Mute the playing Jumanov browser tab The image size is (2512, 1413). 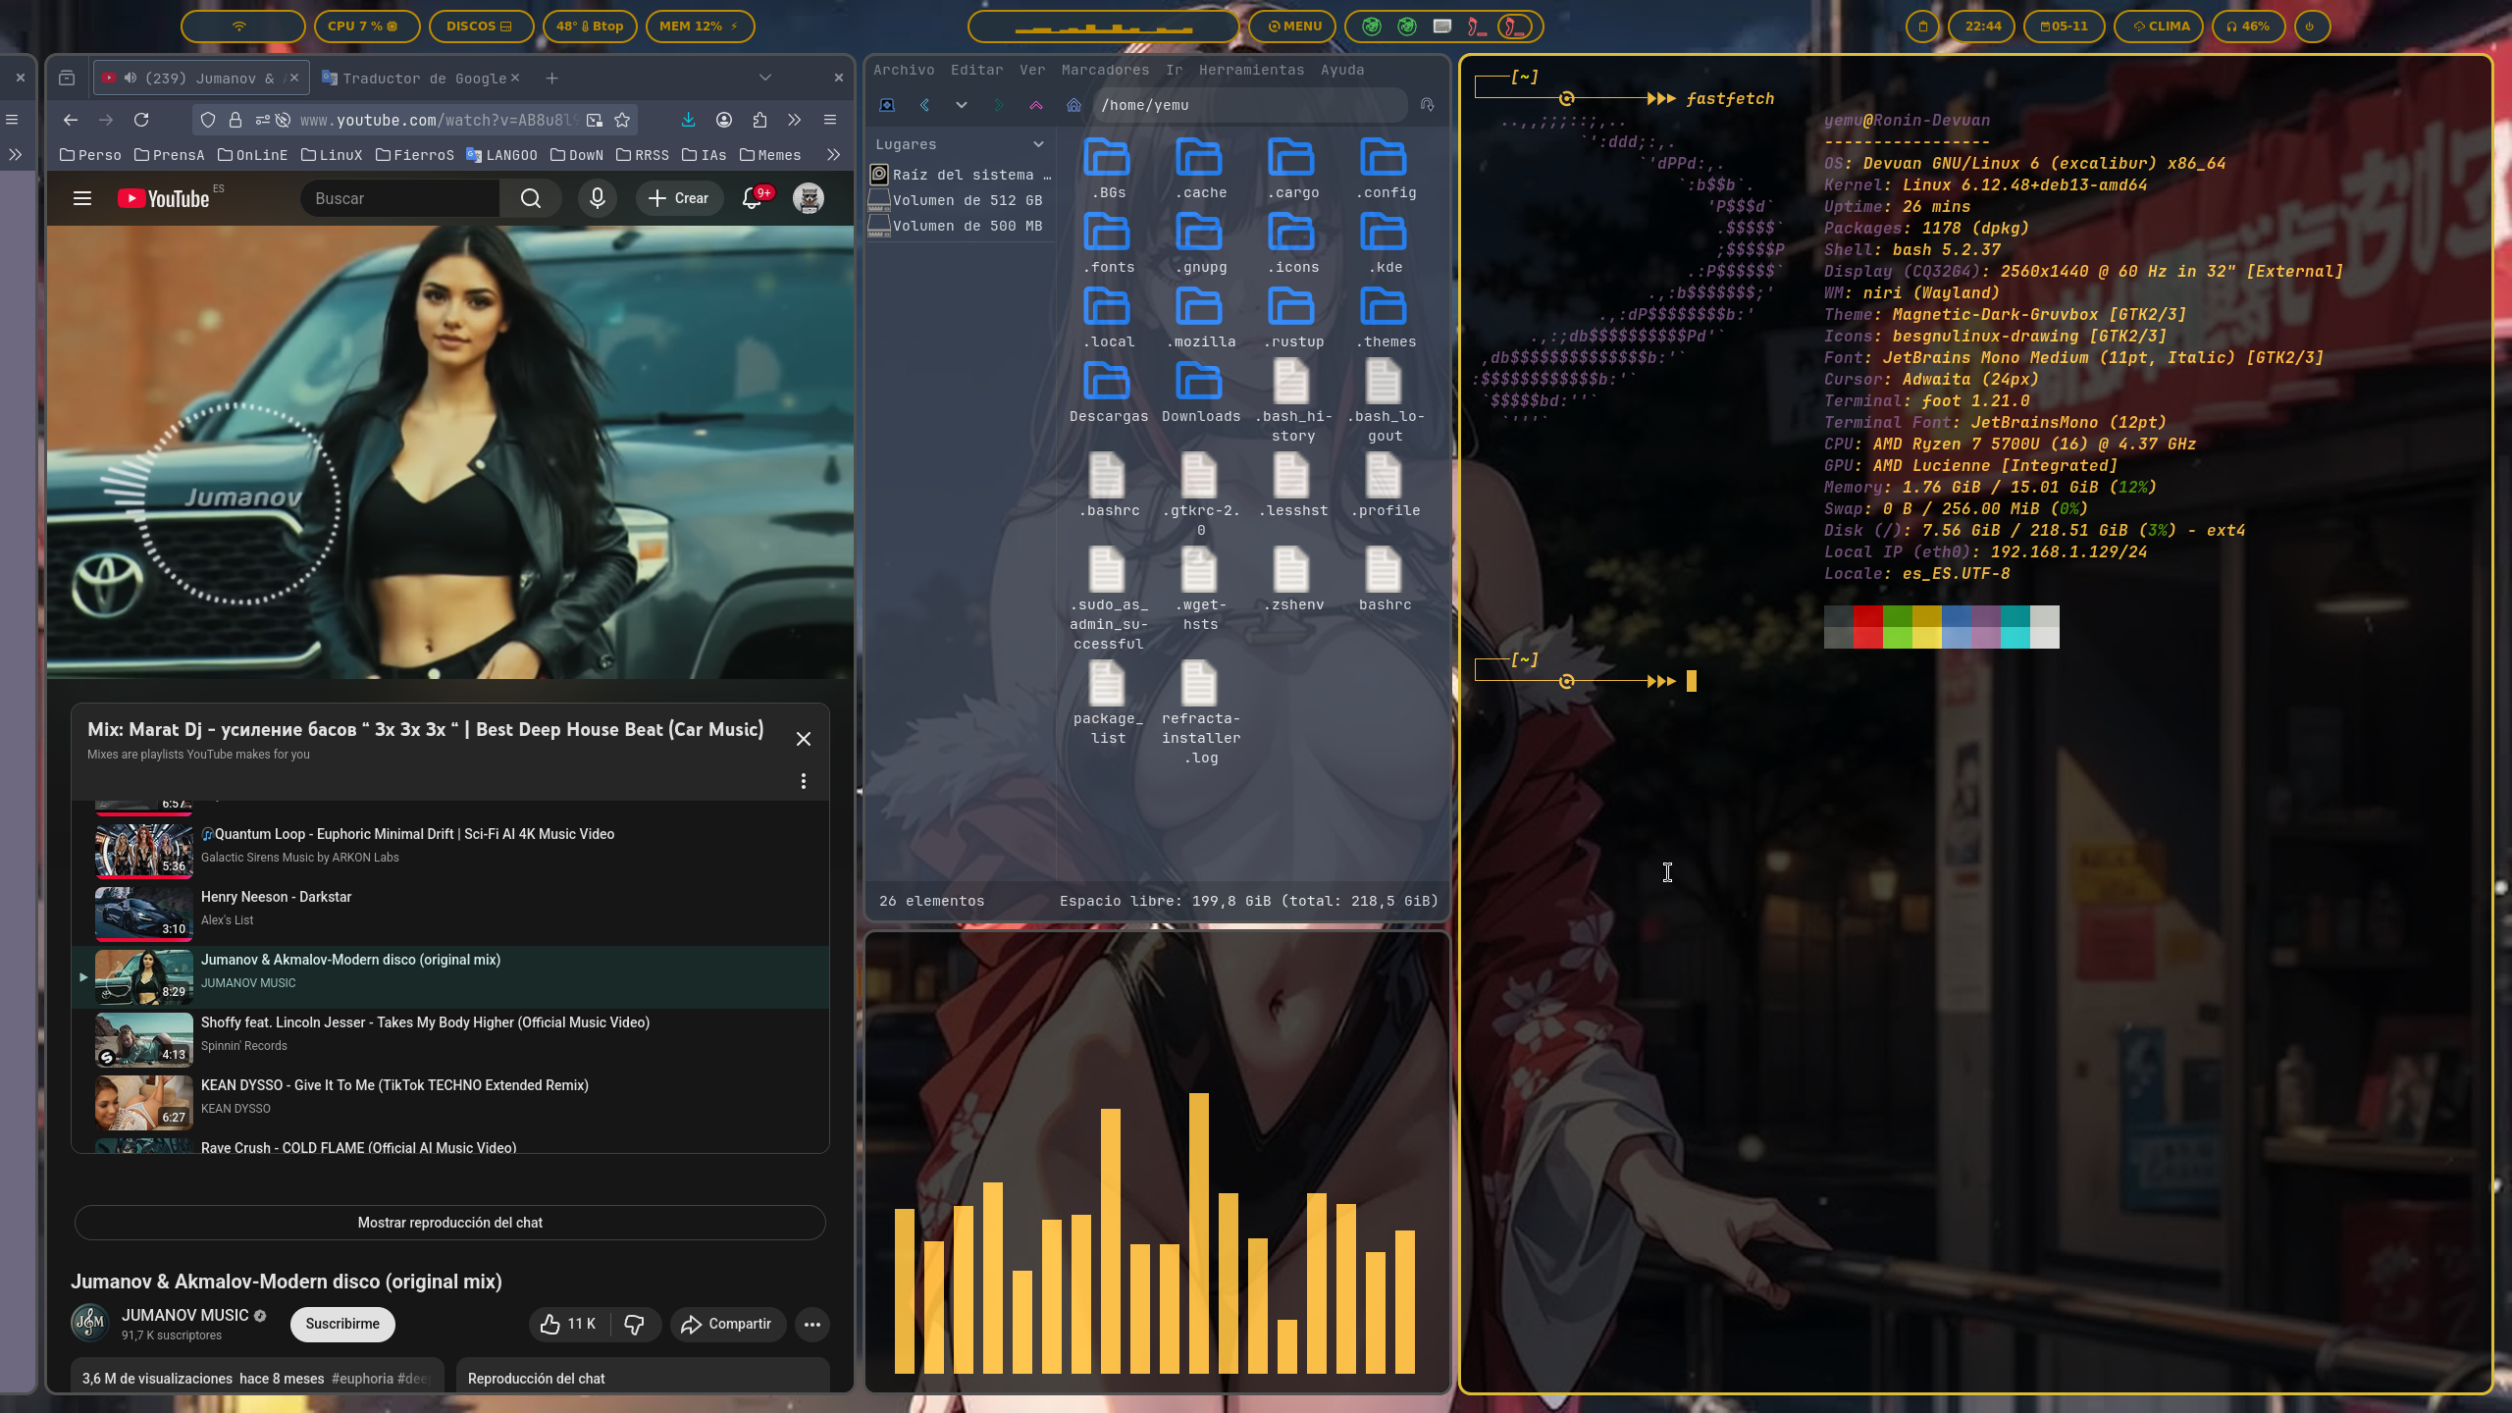[130, 78]
